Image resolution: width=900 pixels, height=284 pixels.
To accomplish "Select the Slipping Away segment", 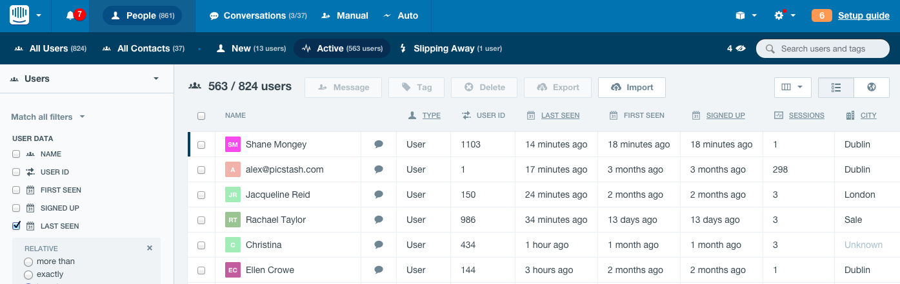I will click(450, 48).
